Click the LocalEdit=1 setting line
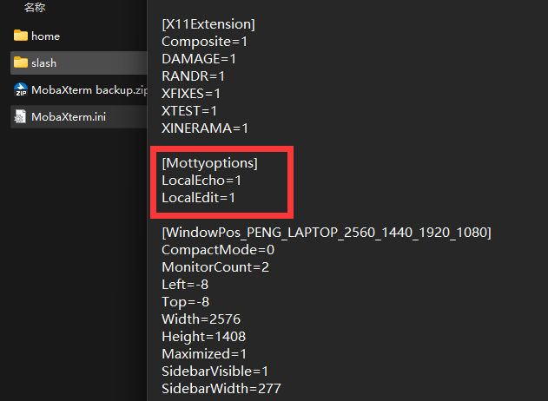This screenshot has width=548, height=401. tap(198, 198)
